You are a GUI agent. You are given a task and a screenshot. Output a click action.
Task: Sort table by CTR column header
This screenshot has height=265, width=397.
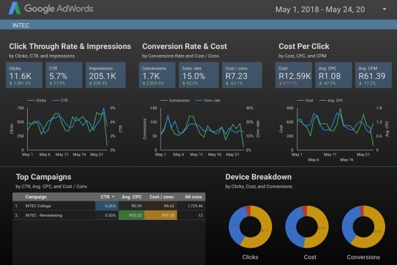coord(107,197)
